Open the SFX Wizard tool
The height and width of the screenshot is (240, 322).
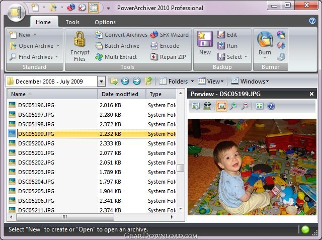point(170,35)
